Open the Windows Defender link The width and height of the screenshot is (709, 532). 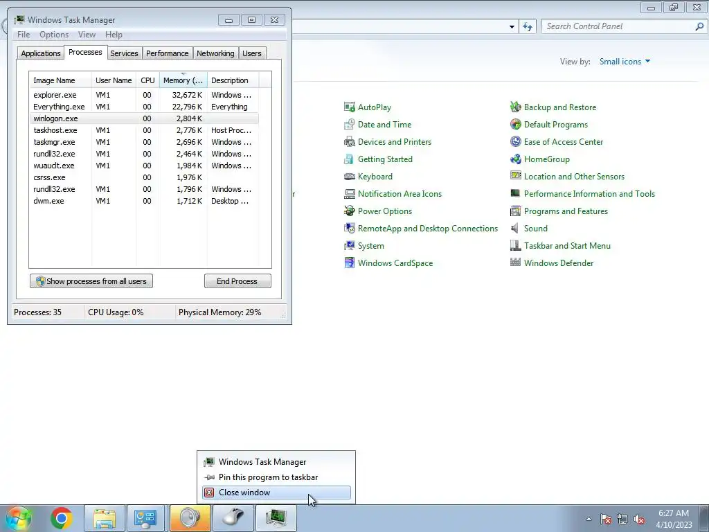point(559,263)
